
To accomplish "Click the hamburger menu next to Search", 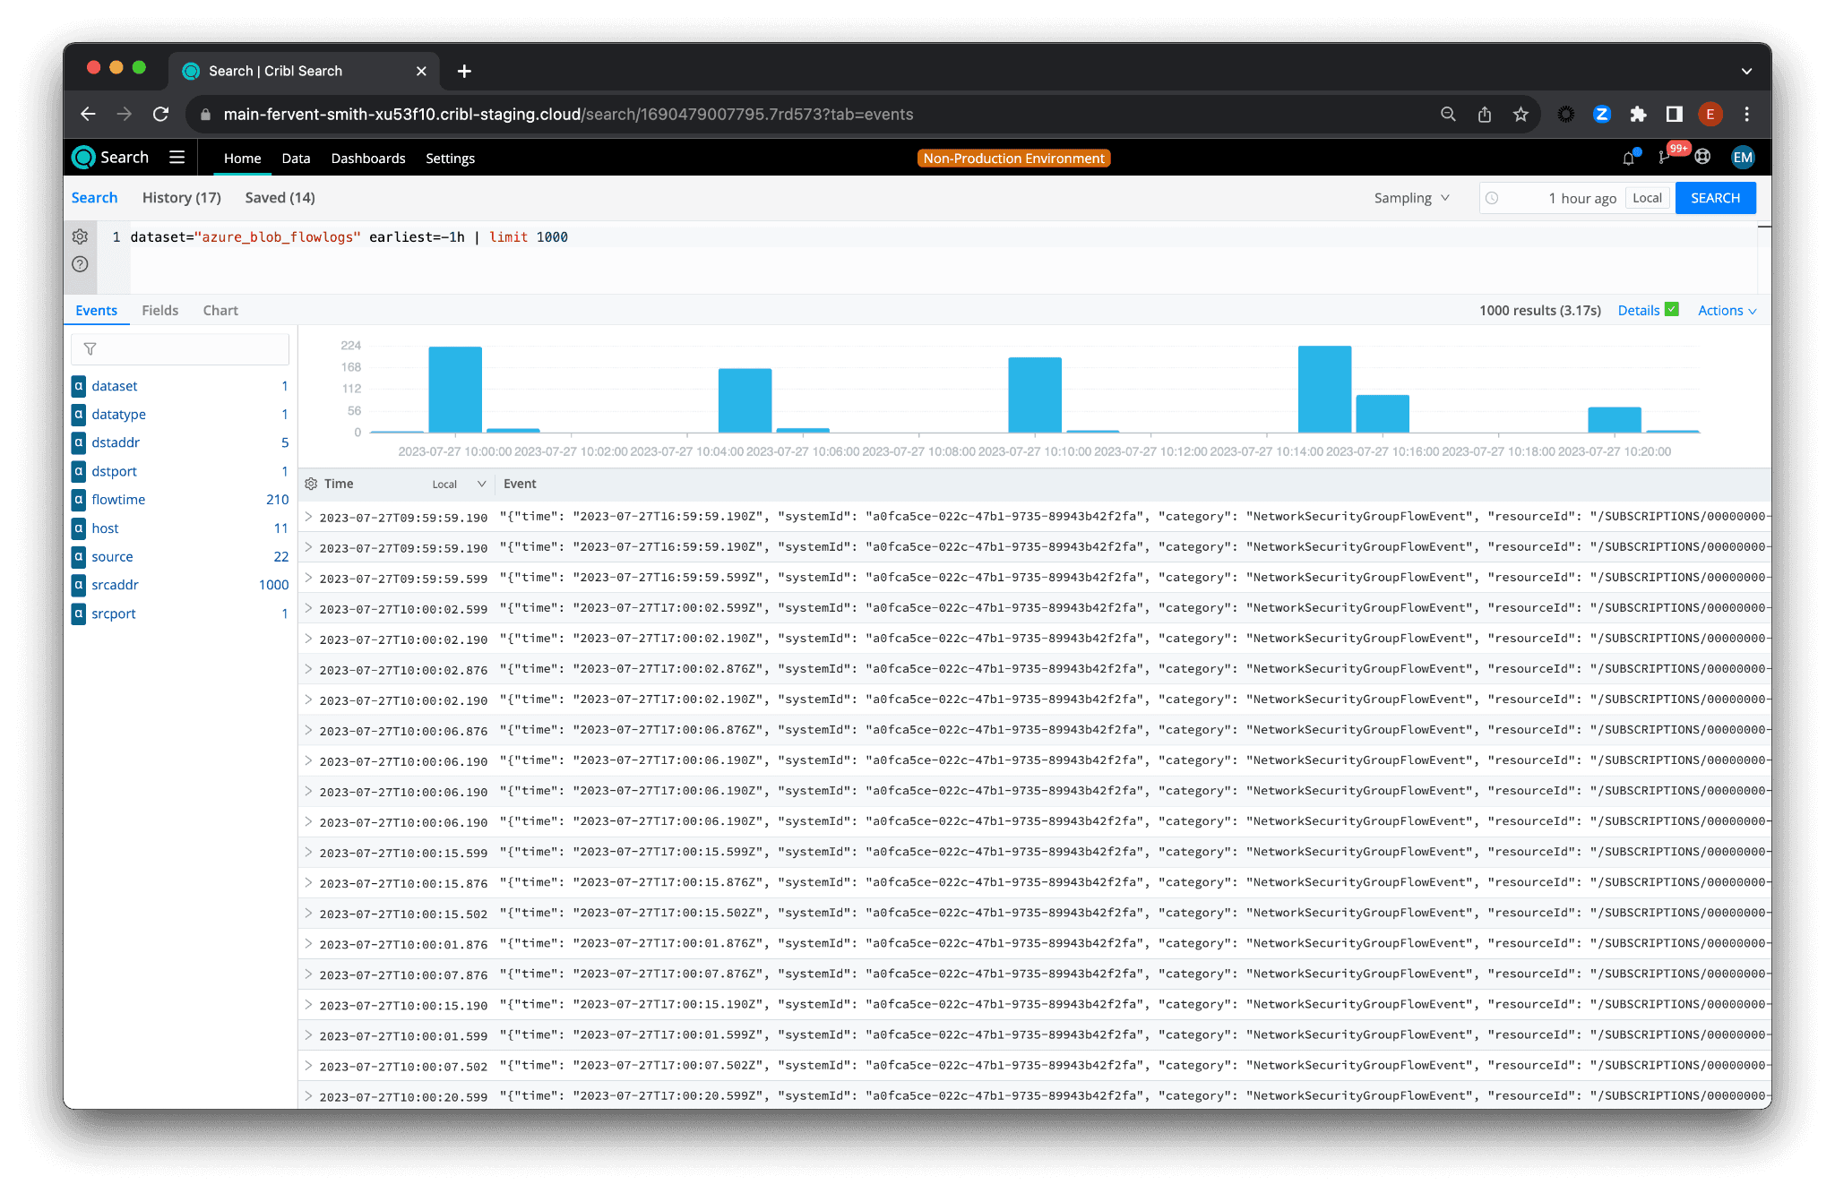I will point(177,158).
